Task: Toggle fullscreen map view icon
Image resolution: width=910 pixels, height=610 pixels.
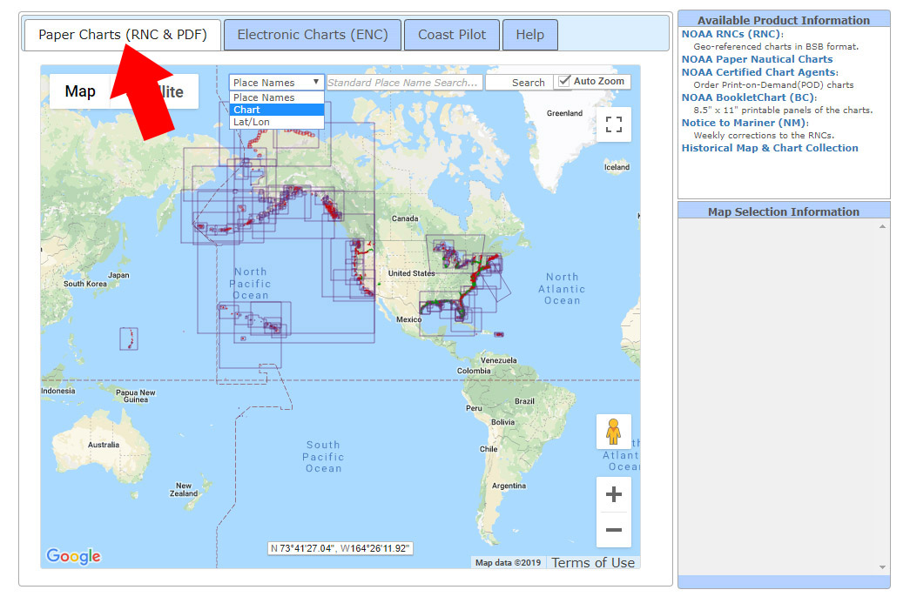Action: [613, 124]
